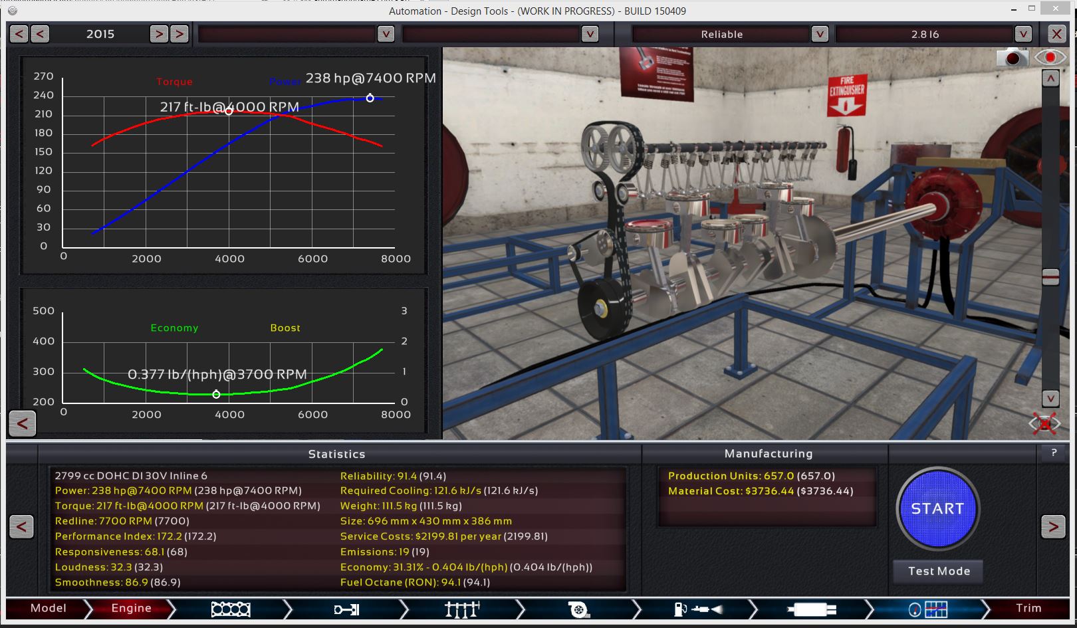The height and width of the screenshot is (628, 1077).
Task: Toggle the crossed-out red view icon
Action: point(1044,423)
